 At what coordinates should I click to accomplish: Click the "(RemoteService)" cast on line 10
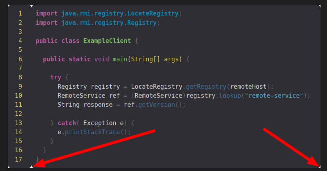pyautogui.click(x=158, y=96)
